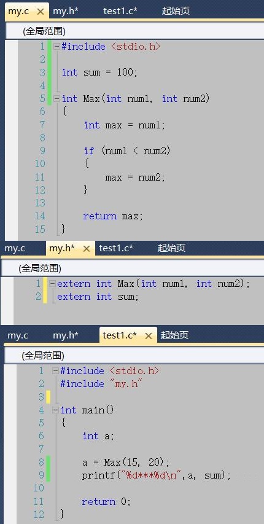Click line number 14 in my.c
This screenshot has height=524, width=264.
tap(40, 216)
